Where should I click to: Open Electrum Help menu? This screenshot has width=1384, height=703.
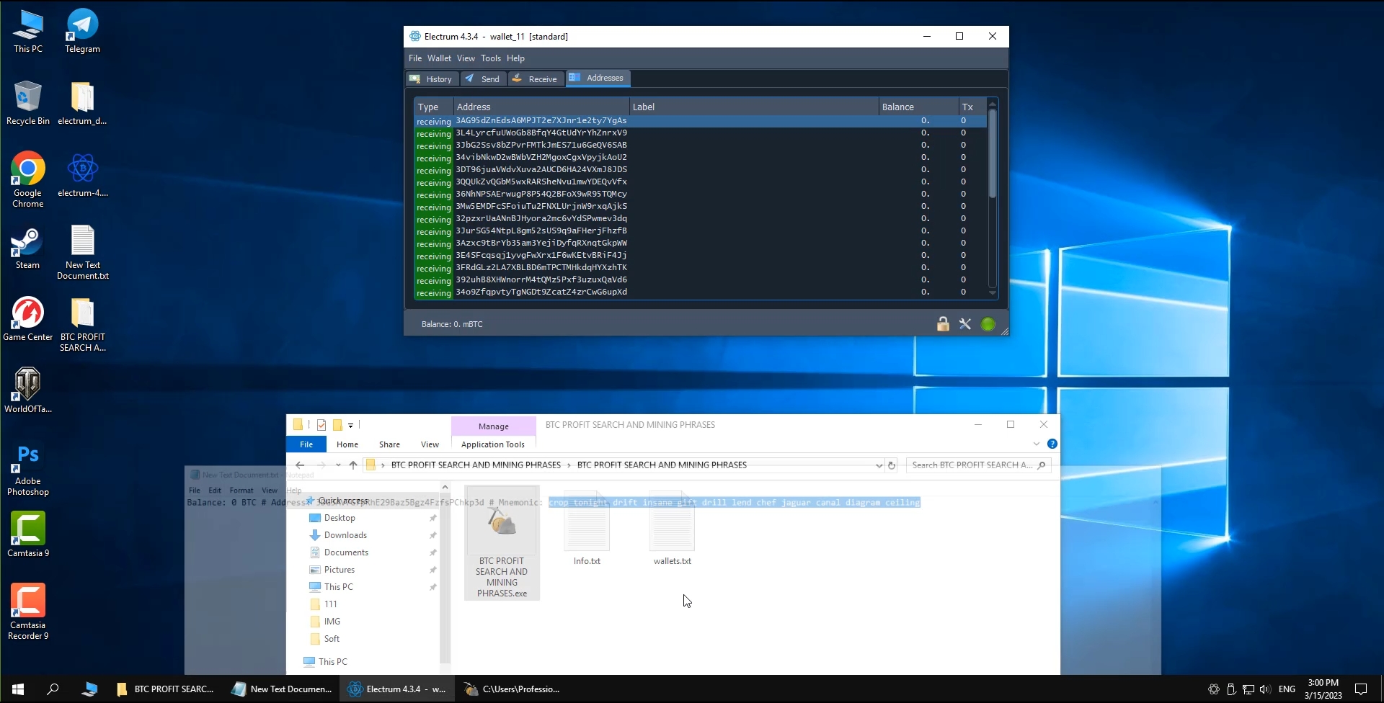tap(515, 58)
